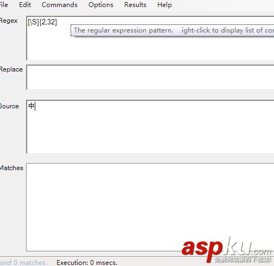Open the Edit menu

click(x=25, y=5)
